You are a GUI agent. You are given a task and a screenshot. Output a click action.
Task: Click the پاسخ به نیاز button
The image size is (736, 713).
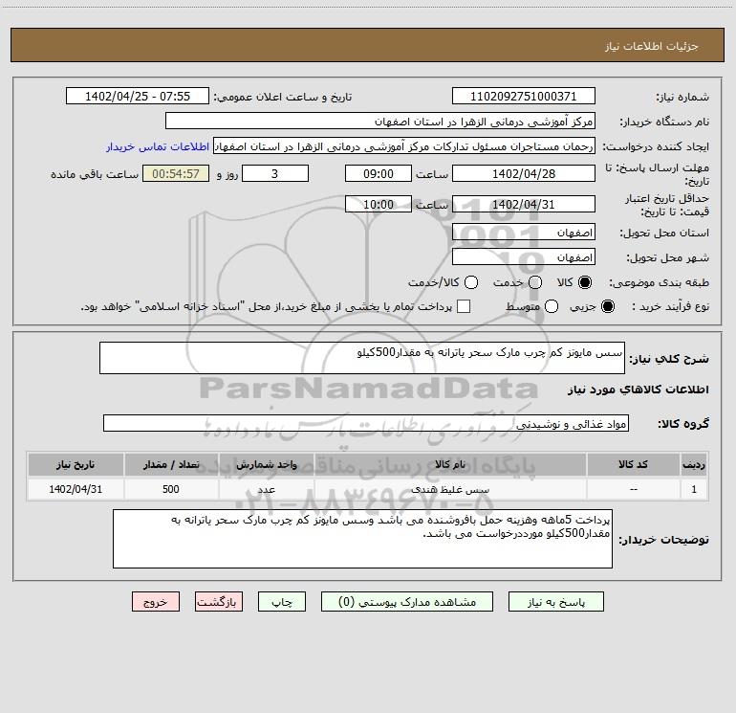556,602
